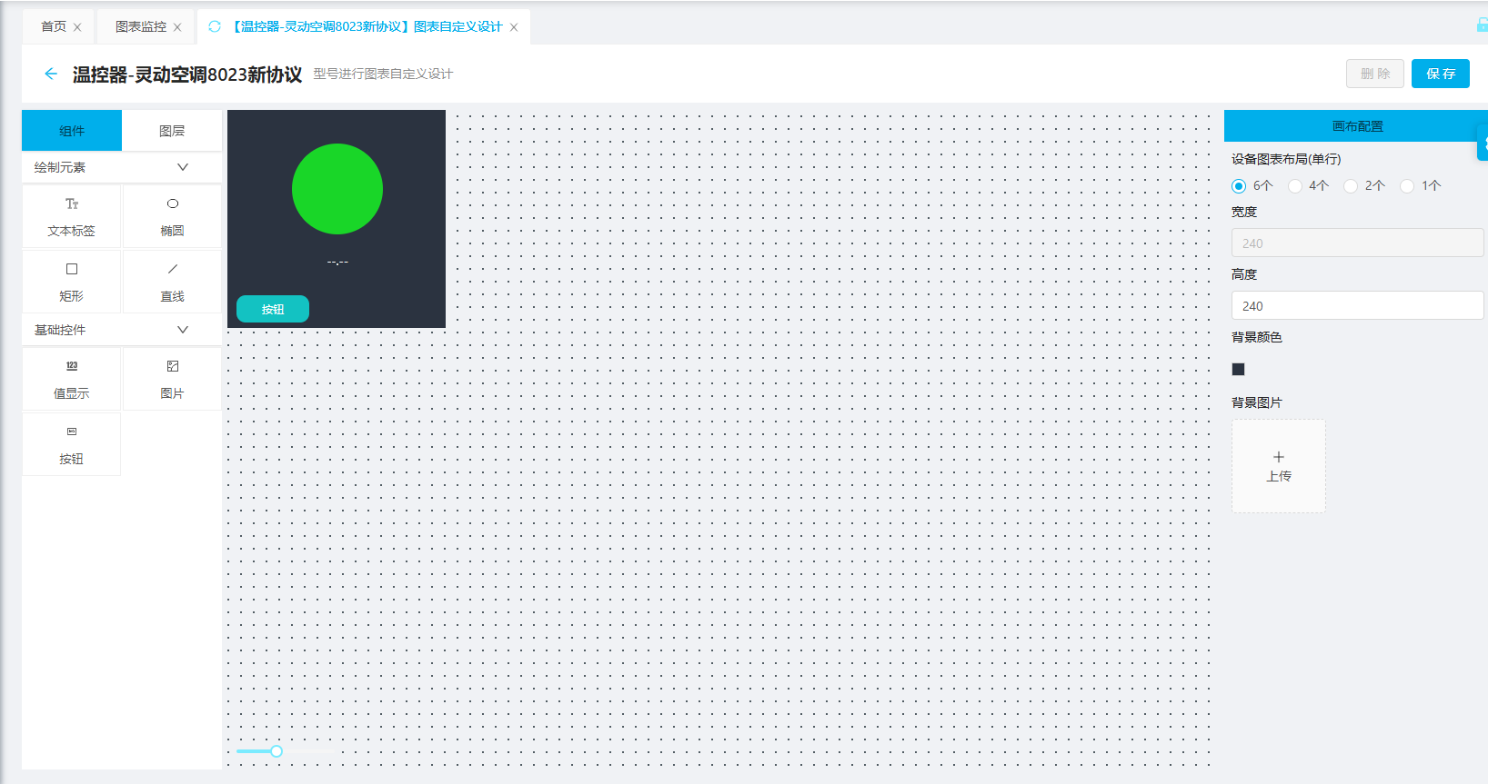Choose the 4个 layout radio option
This screenshot has width=1488, height=784.
coord(1295,186)
